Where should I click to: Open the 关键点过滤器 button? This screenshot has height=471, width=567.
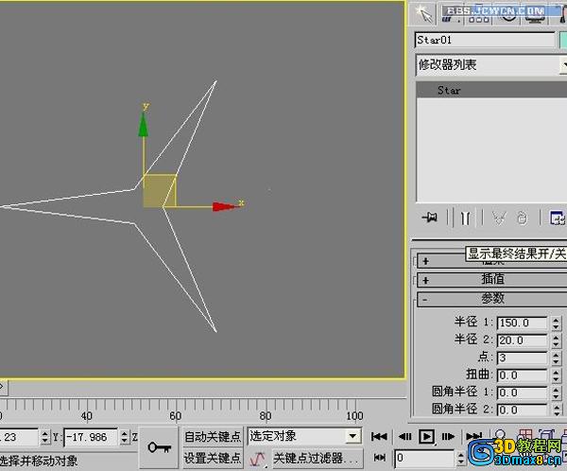(318, 458)
